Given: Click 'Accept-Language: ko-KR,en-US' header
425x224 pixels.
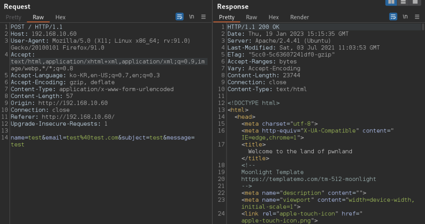Looking at the screenshot, I should click(85, 75).
